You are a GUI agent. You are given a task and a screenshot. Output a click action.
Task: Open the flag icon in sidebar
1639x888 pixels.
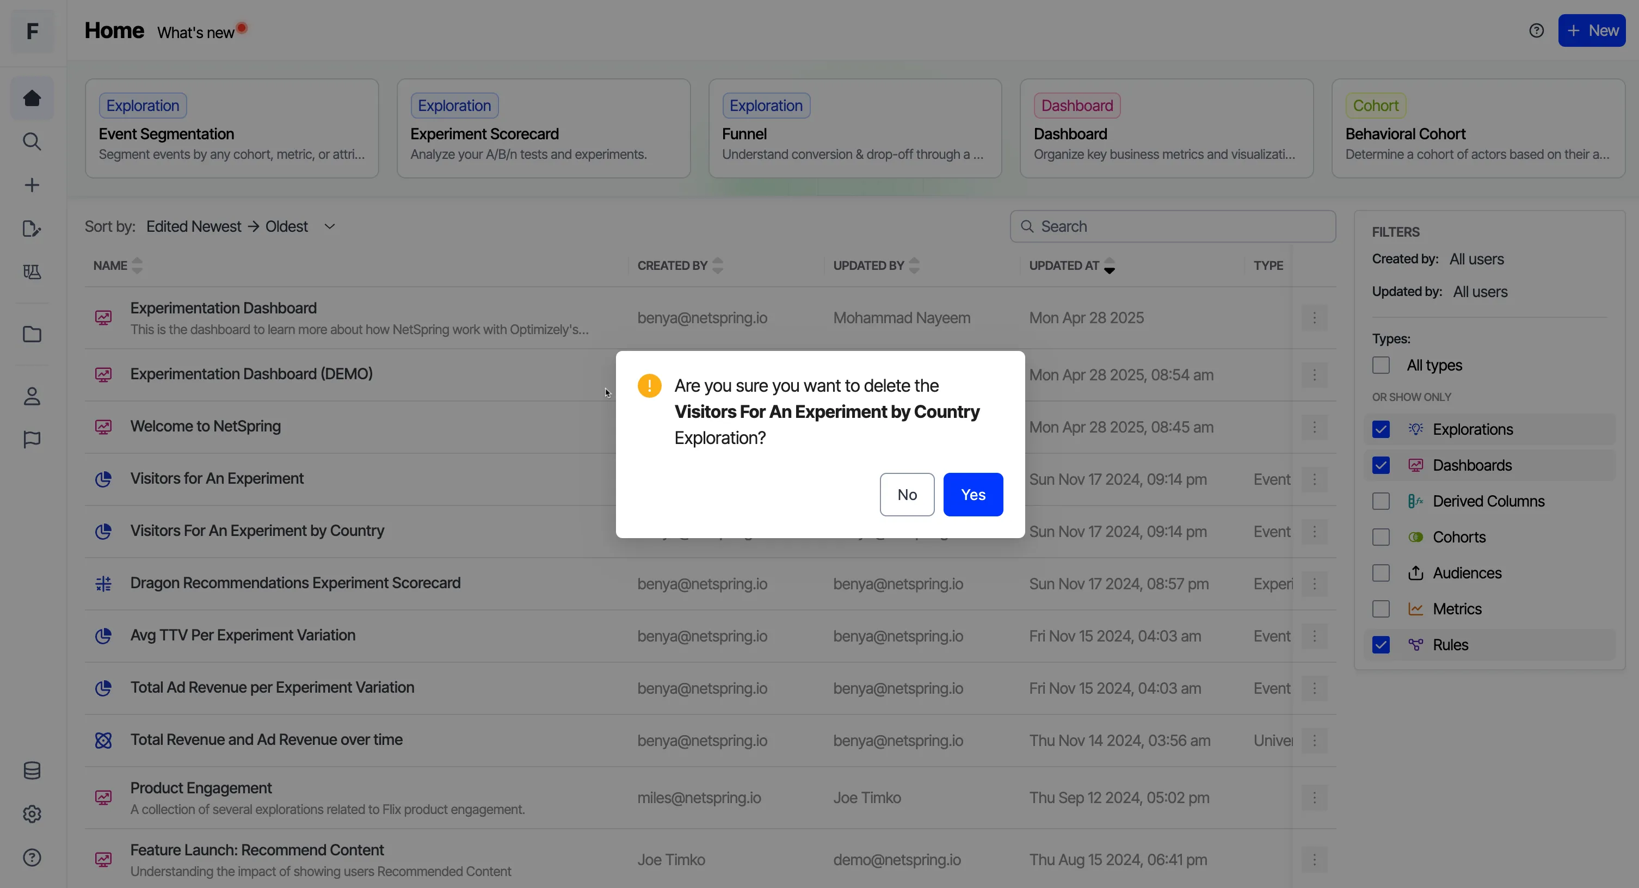[32, 440]
